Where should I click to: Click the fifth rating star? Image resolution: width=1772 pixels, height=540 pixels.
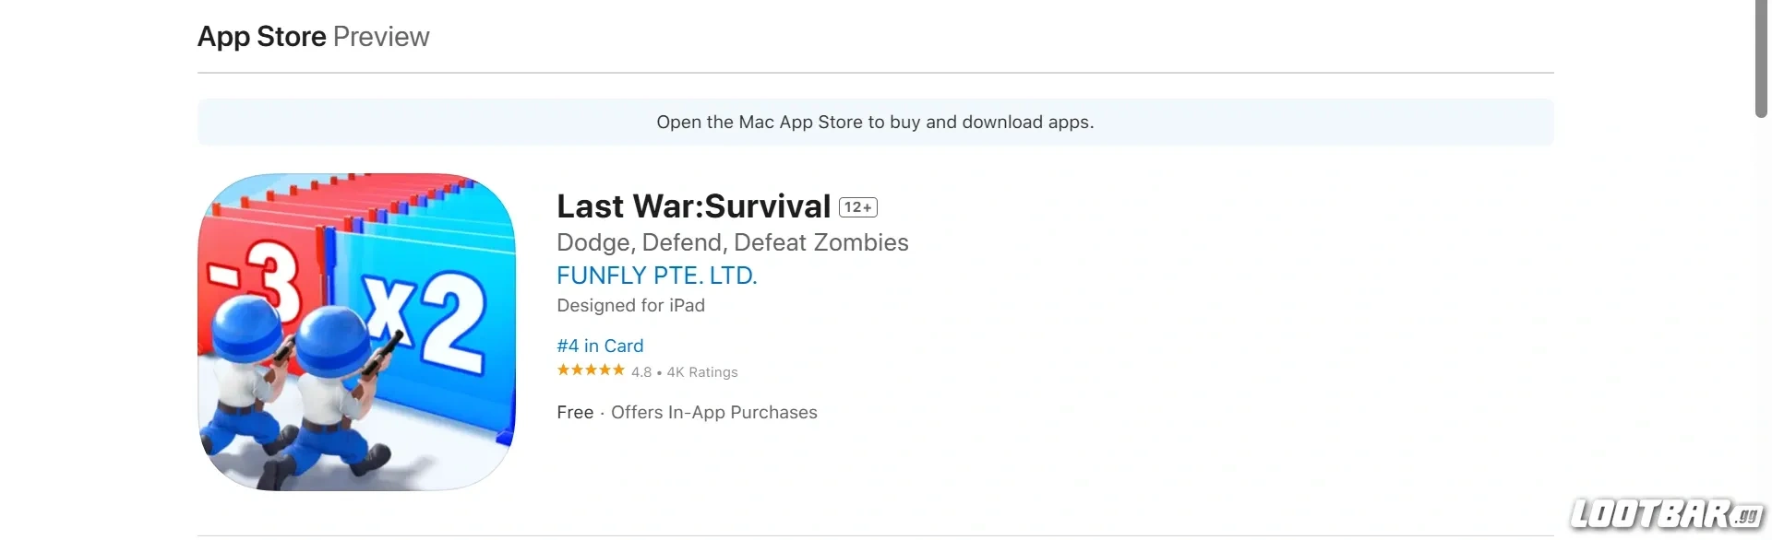pos(617,371)
